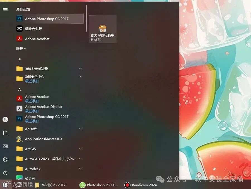The height and width of the screenshot is (189, 251).
Task: Expand the 360安全浏览器 folder chevron
Action: (80, 69)
